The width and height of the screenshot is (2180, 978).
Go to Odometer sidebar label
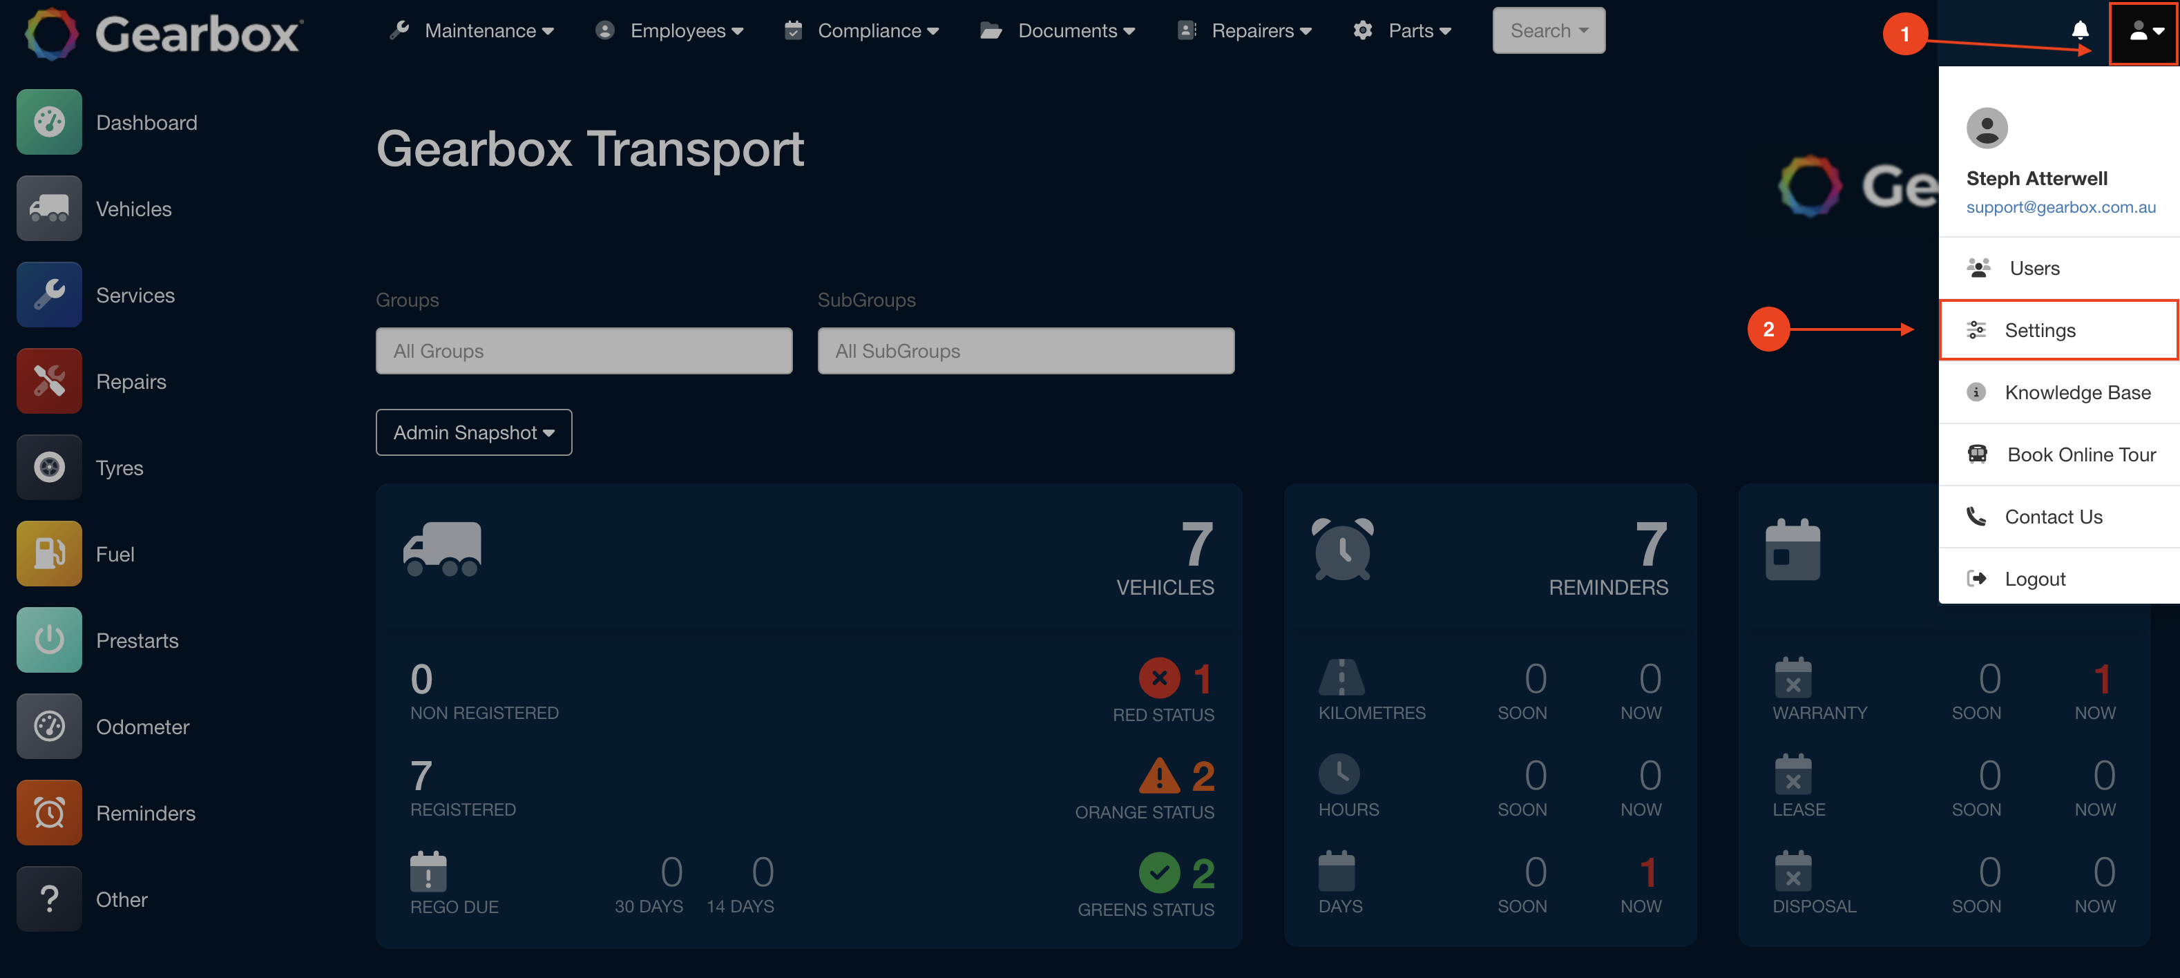[143, 727]
